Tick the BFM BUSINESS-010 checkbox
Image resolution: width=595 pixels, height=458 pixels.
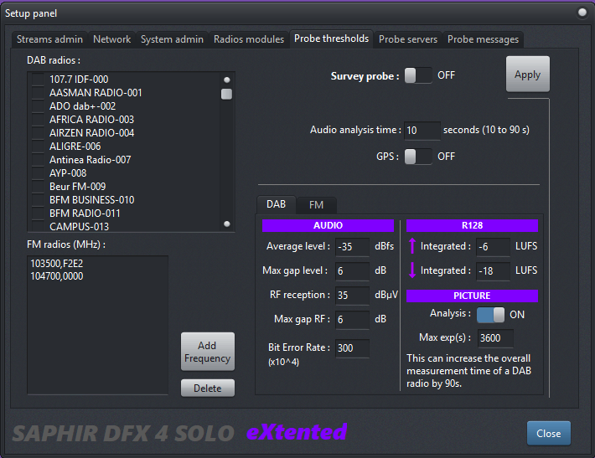[38, 200]
